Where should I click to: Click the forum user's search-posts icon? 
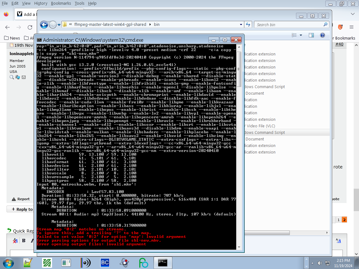click(x=12, y=77)
